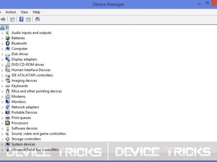Select the 'Batteries' tree label

(18, 38)
